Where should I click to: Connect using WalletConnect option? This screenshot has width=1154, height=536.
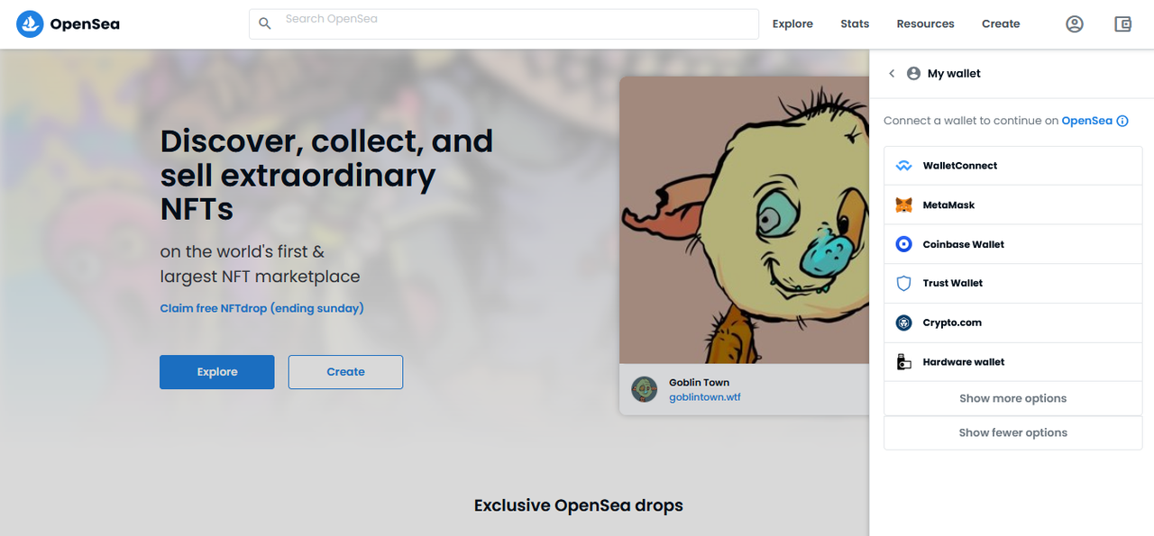(x=1012, y=166)
